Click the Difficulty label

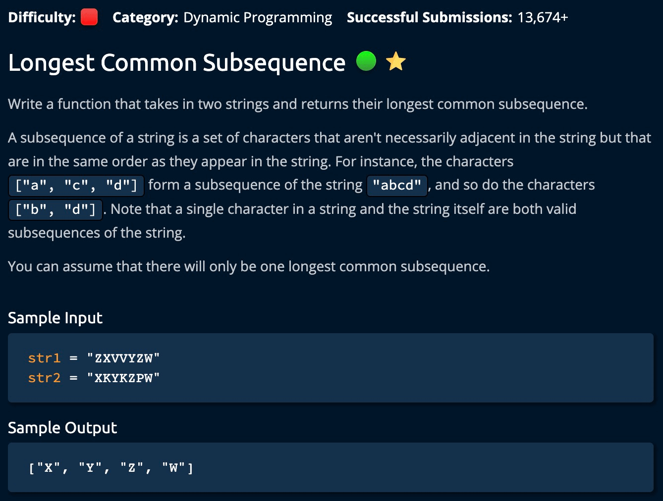click(42, 17)
